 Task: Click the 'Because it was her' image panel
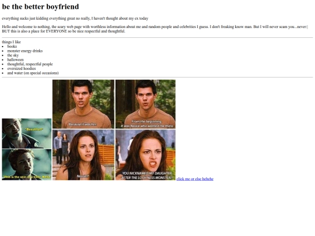[x=83, y=104]
